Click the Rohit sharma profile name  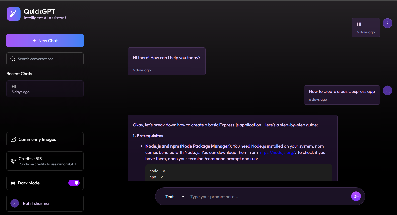(36, 203)
